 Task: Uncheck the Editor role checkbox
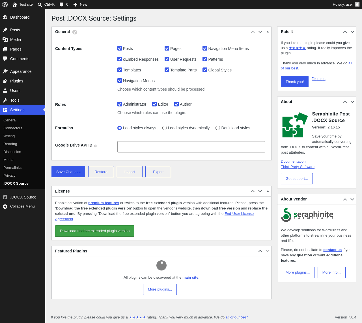tap(154, 104)
